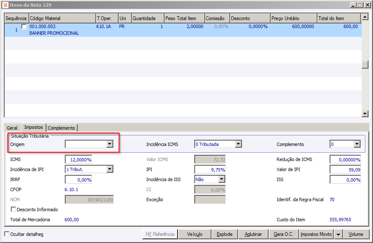The width and height of the screenshot is (373, 243).
Task: Click the IRRF percentage field
Action: pyautogui.click(x=79, y=179)
